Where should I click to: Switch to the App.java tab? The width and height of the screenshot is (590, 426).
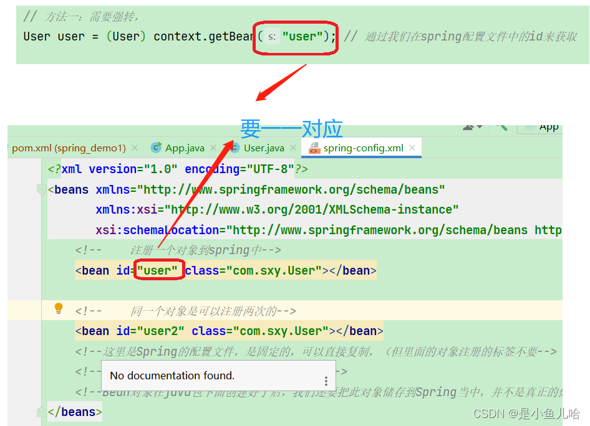click(x=185, y=148)
